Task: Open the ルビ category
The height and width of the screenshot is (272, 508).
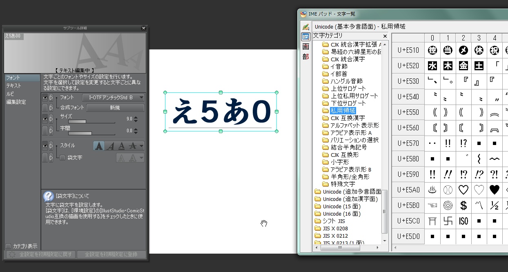Action: coord(10,94)
